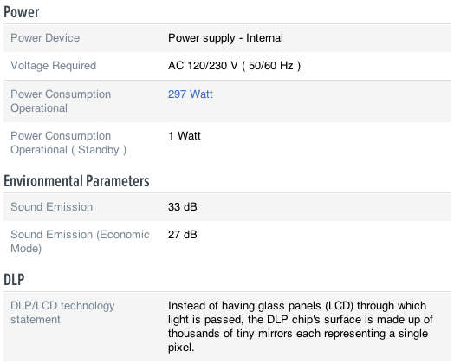Select the Environmental Parameters heading
454x364 pixels.
pos(77,181)
